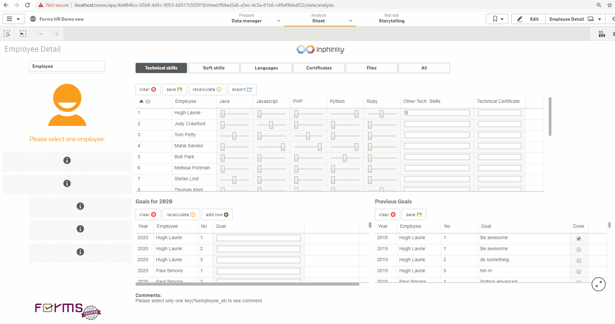615x324 pixels.
Task: Uncheck Done for 2018 Be awesome goal
Action: (579, 238)
